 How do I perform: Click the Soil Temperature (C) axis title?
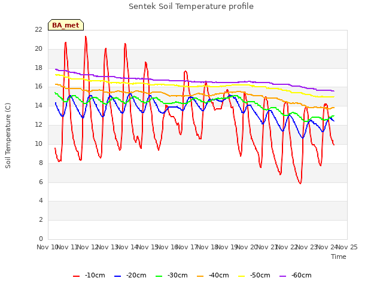[x=8, y=136]
